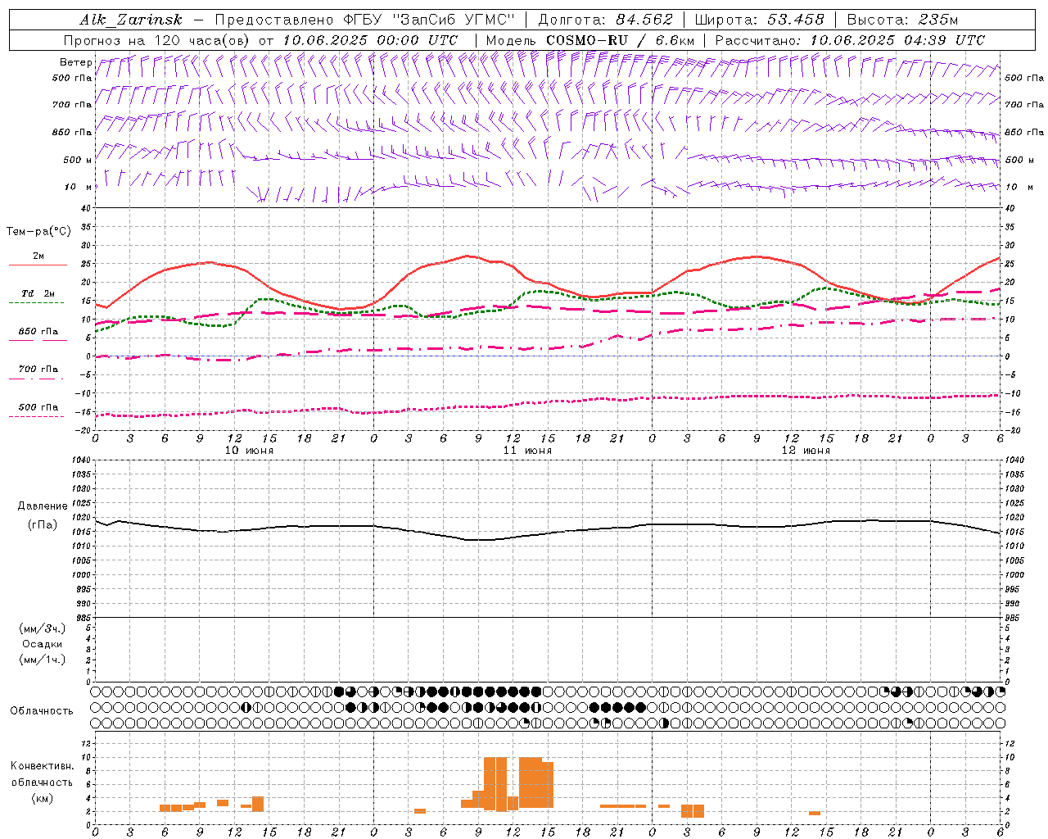This screenshot has height=839, width=1048.
Task: Click the 'Высота: 235м' elevation text
Action: pyautogui.click(x=902, y=20)
